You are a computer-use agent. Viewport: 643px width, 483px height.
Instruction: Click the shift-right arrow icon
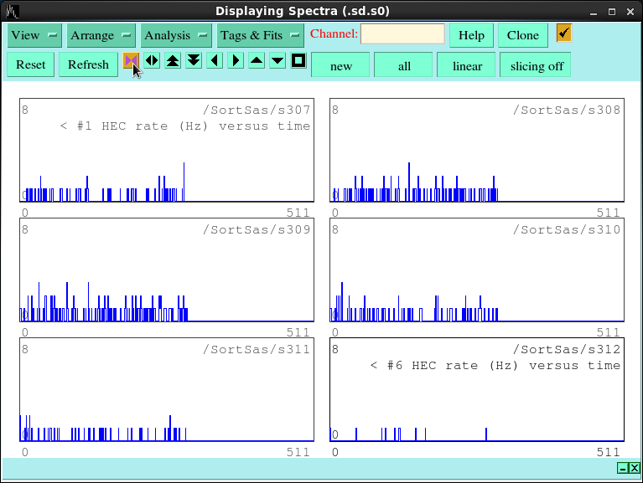pos(236,61)
